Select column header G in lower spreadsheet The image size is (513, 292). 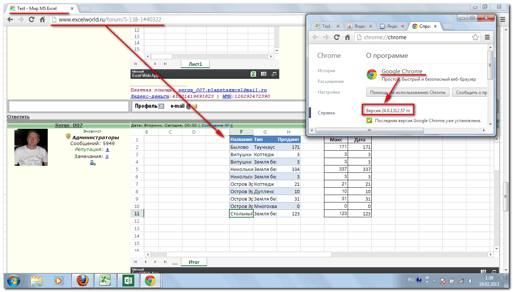coord(265,132)
